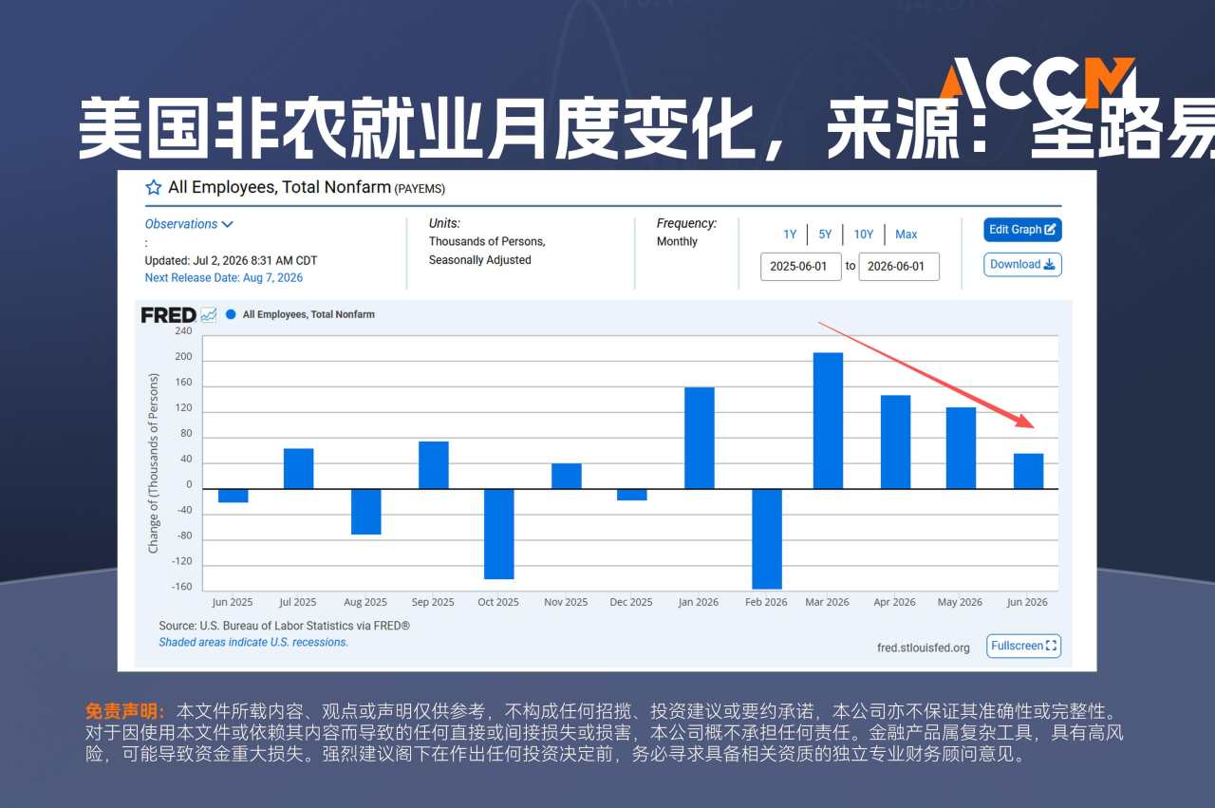
Task: Click the 240 y-axis value
Action: (x=183, y=331)
